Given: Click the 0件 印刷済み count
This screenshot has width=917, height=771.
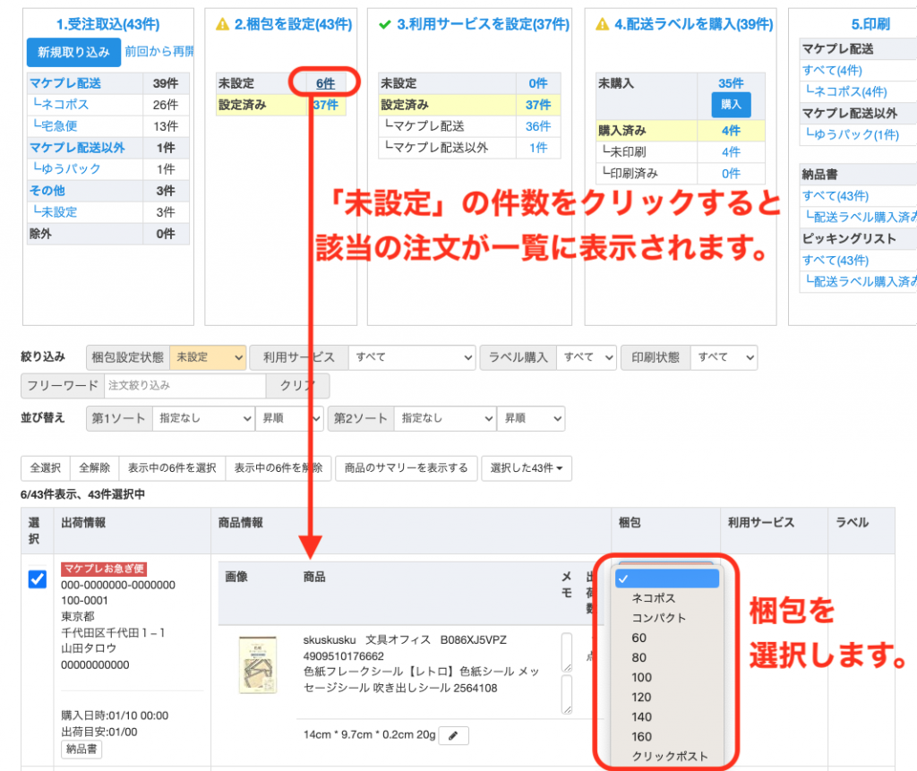Looking at the screenshot, I should point(731,173).
